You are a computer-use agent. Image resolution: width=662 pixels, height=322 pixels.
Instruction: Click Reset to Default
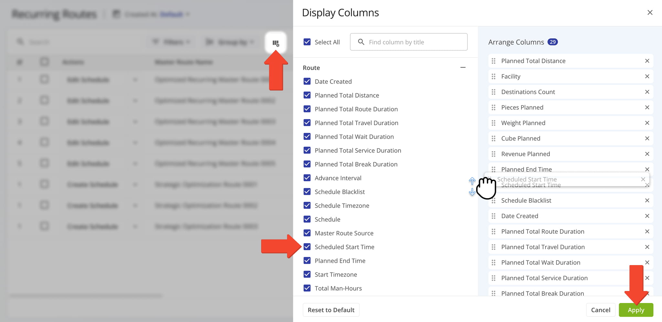(x=331, y=310)
